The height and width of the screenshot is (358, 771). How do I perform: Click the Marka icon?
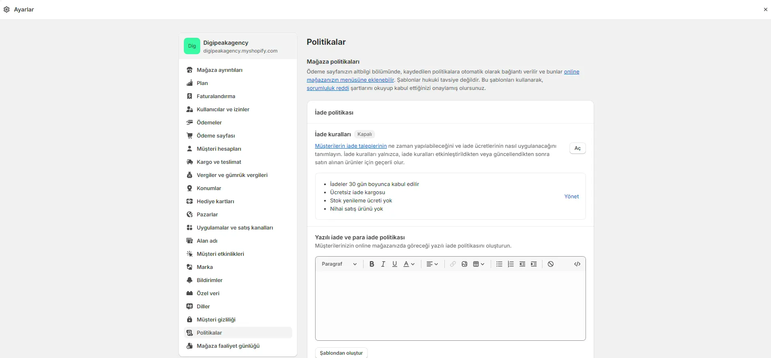pyautogui.click(x=190, y=267)
